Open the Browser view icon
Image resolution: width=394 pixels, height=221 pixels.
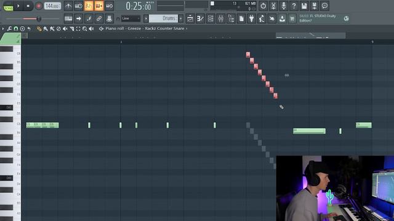[231, 18]
